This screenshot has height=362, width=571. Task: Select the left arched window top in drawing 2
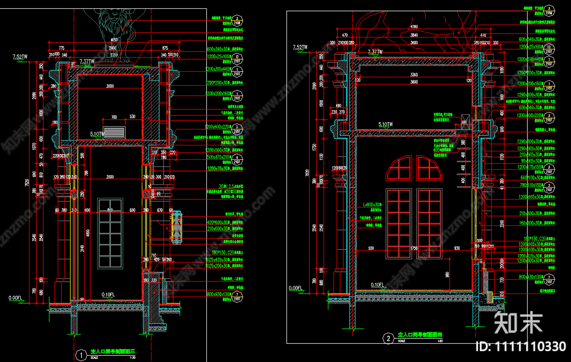(399, 168)
